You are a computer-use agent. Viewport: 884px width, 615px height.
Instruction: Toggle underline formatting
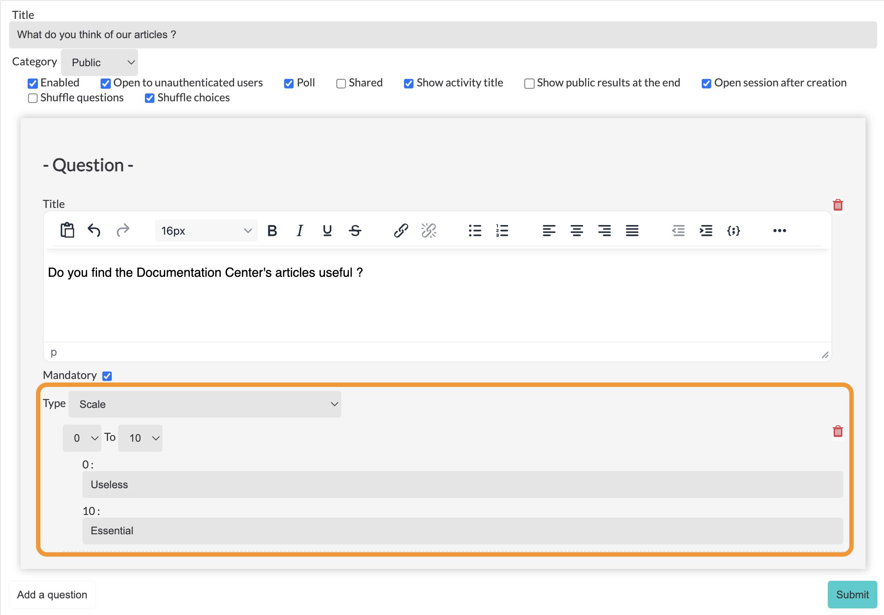tap(327, 230)
